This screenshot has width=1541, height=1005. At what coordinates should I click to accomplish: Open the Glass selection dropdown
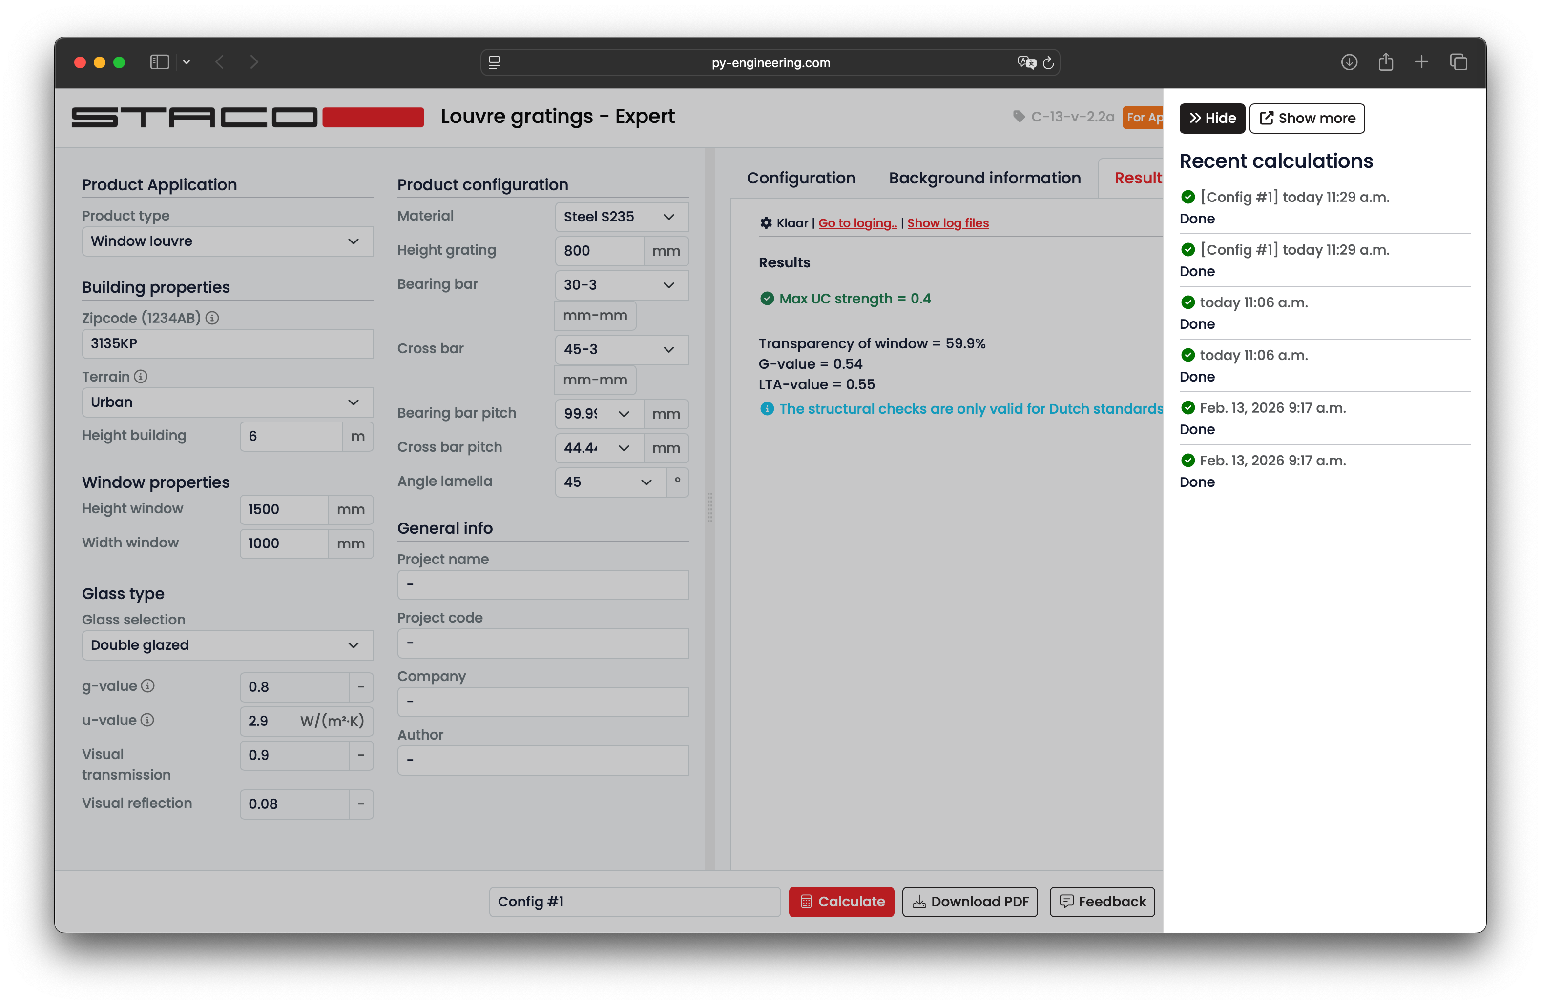pos(227,645)
